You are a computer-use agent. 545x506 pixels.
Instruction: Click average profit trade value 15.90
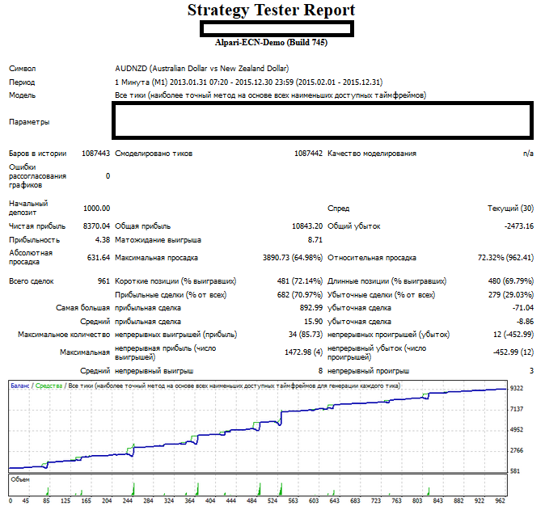[x=313, y=322]
